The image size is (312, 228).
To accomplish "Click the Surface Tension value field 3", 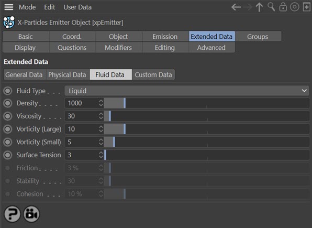I will (82, 155).
